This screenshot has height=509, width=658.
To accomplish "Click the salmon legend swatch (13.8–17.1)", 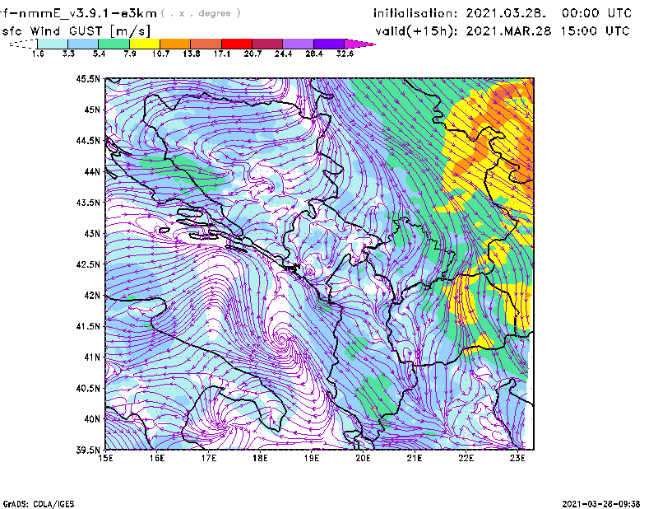I will tap(206, 44).
